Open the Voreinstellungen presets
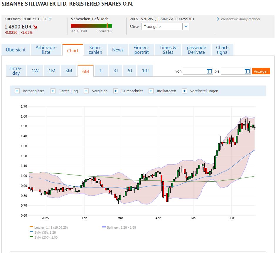This screenshot has height=253, width=276. tap(184, 91)
